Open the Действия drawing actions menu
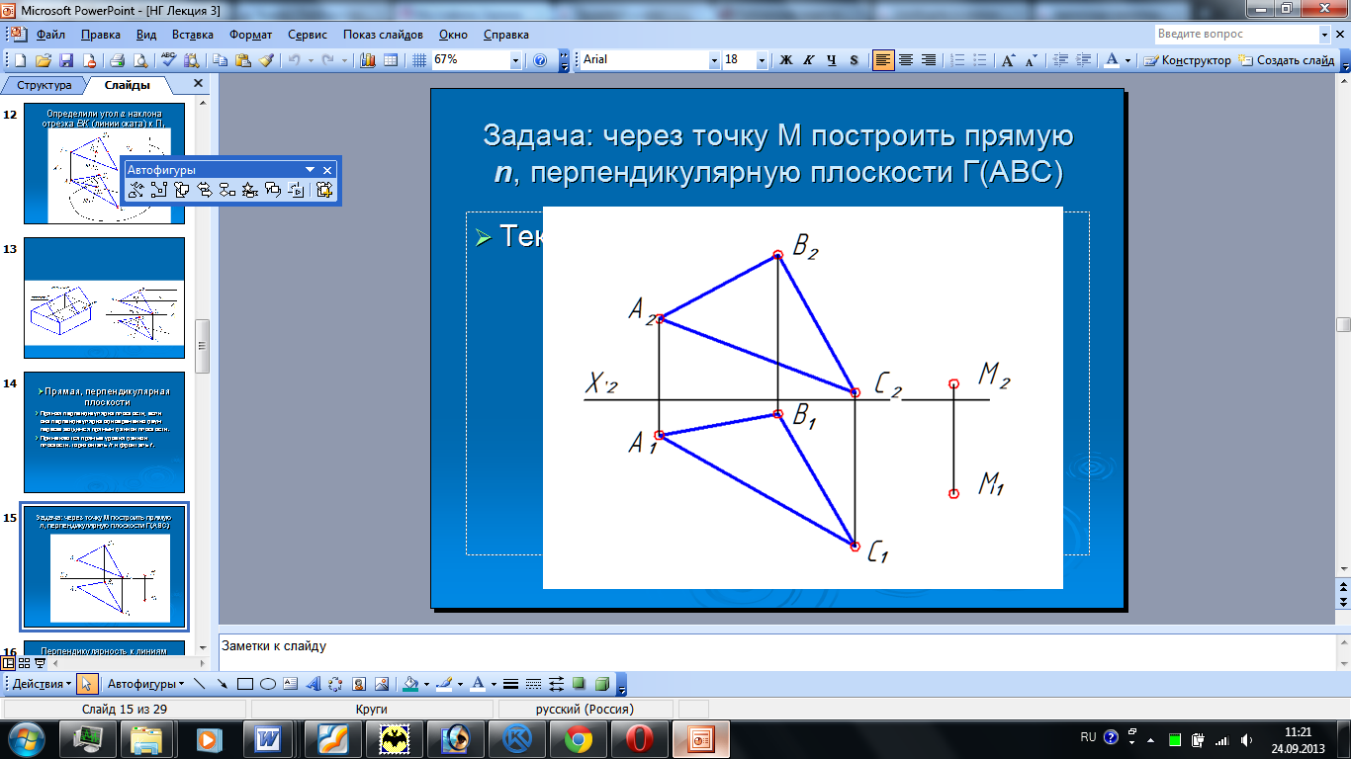This screenshot has width=1351, height=759. (x=42, y=684)
